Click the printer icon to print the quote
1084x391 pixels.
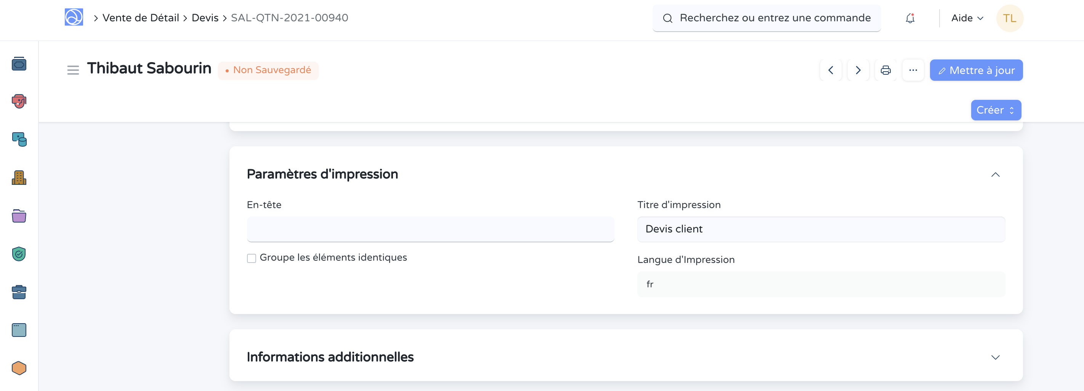(x=885, y=70)
